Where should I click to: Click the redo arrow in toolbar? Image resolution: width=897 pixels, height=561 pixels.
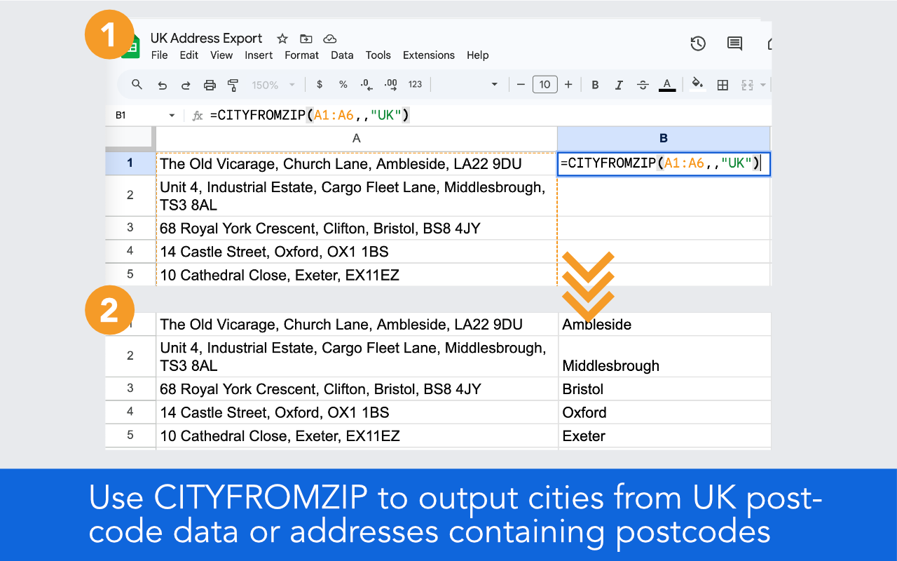point(186,85)
